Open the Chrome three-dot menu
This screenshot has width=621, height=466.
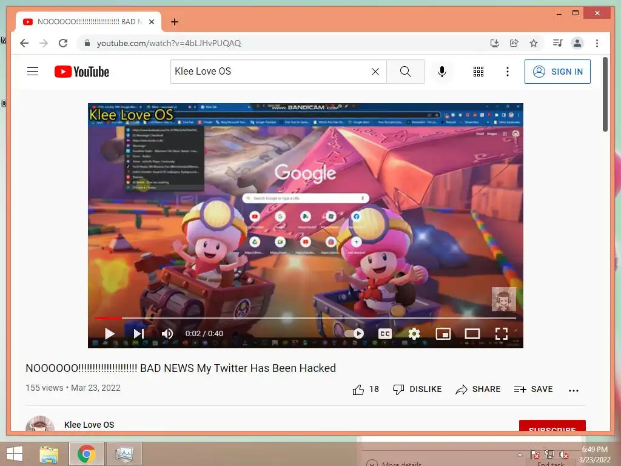(x=597, y=43)
